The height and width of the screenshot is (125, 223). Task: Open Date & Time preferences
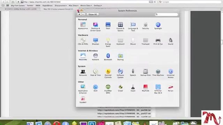click(95, 73)
